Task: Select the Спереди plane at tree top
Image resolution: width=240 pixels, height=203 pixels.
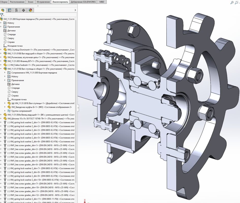Action: pos(11,34)
